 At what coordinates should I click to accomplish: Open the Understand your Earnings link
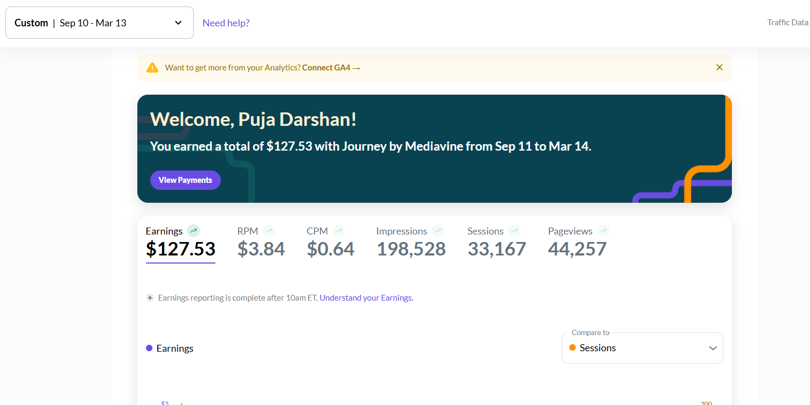[366, 297]
